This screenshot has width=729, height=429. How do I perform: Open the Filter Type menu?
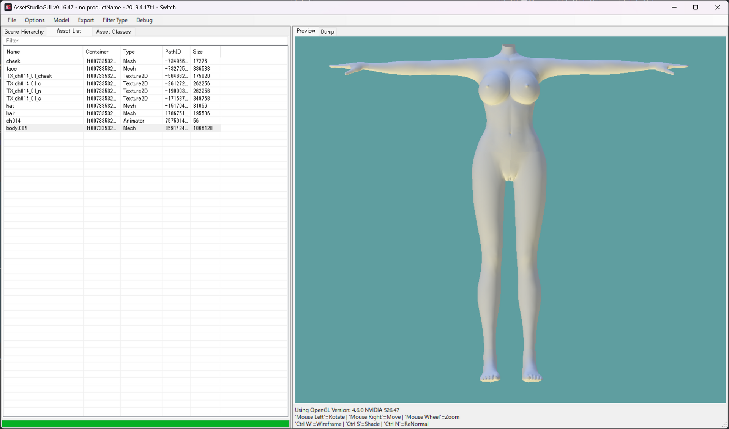point(115,20)
